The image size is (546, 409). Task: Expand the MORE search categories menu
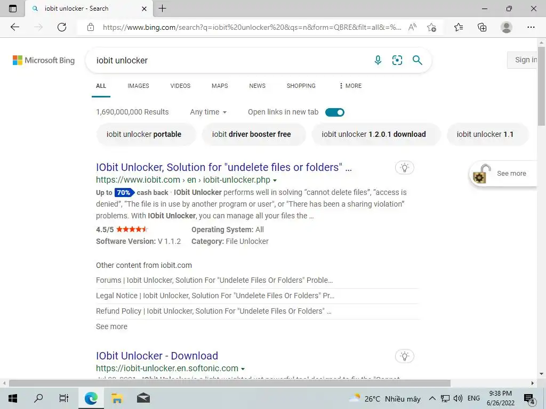click(350, 86)
